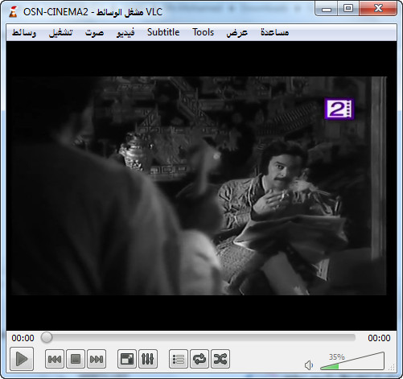Open the مساعدة (Help) menu
Image resolution: width=403 pixels, height=379 pixels.
pyautogui.click(x=275, y=32)
